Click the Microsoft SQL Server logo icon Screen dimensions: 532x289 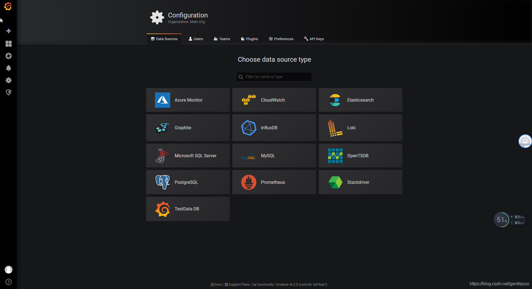162,156
